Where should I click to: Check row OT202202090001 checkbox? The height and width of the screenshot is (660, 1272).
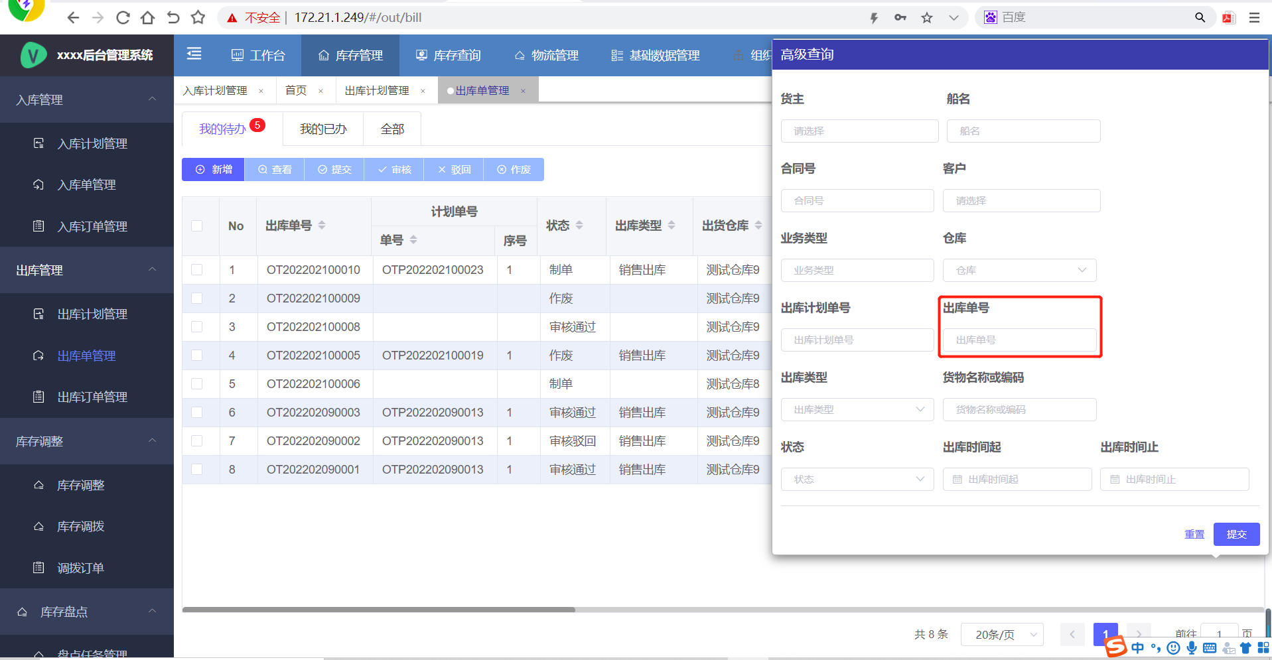coord(196,470)
